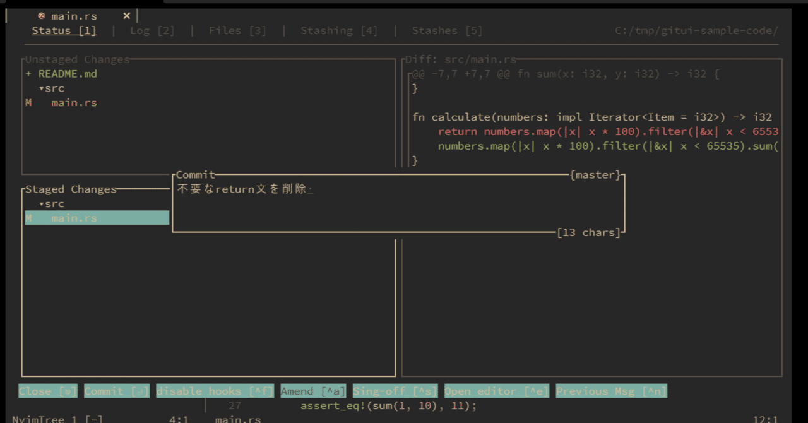This screenshot has height=423, width=808.
Task: Click the diff hunk header line
Action: click(566, 74)
